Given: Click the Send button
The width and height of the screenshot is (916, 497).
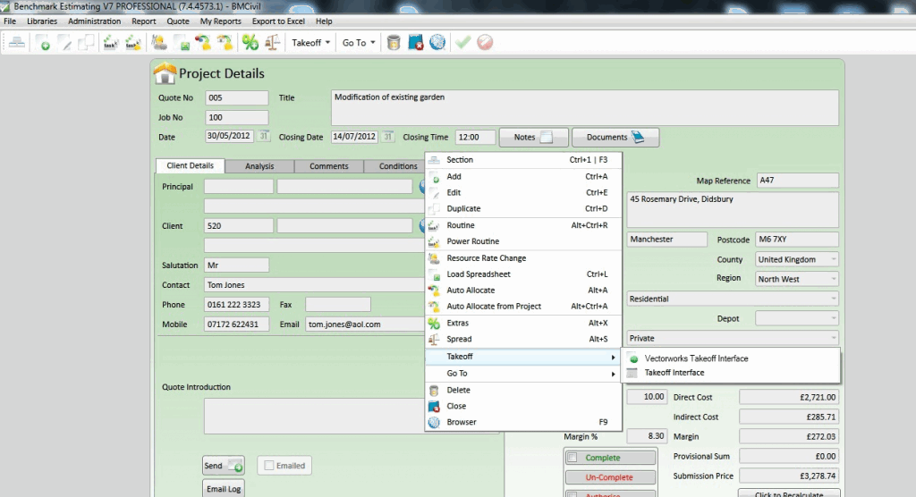Looking at the screenshot, I should point(223,466).
